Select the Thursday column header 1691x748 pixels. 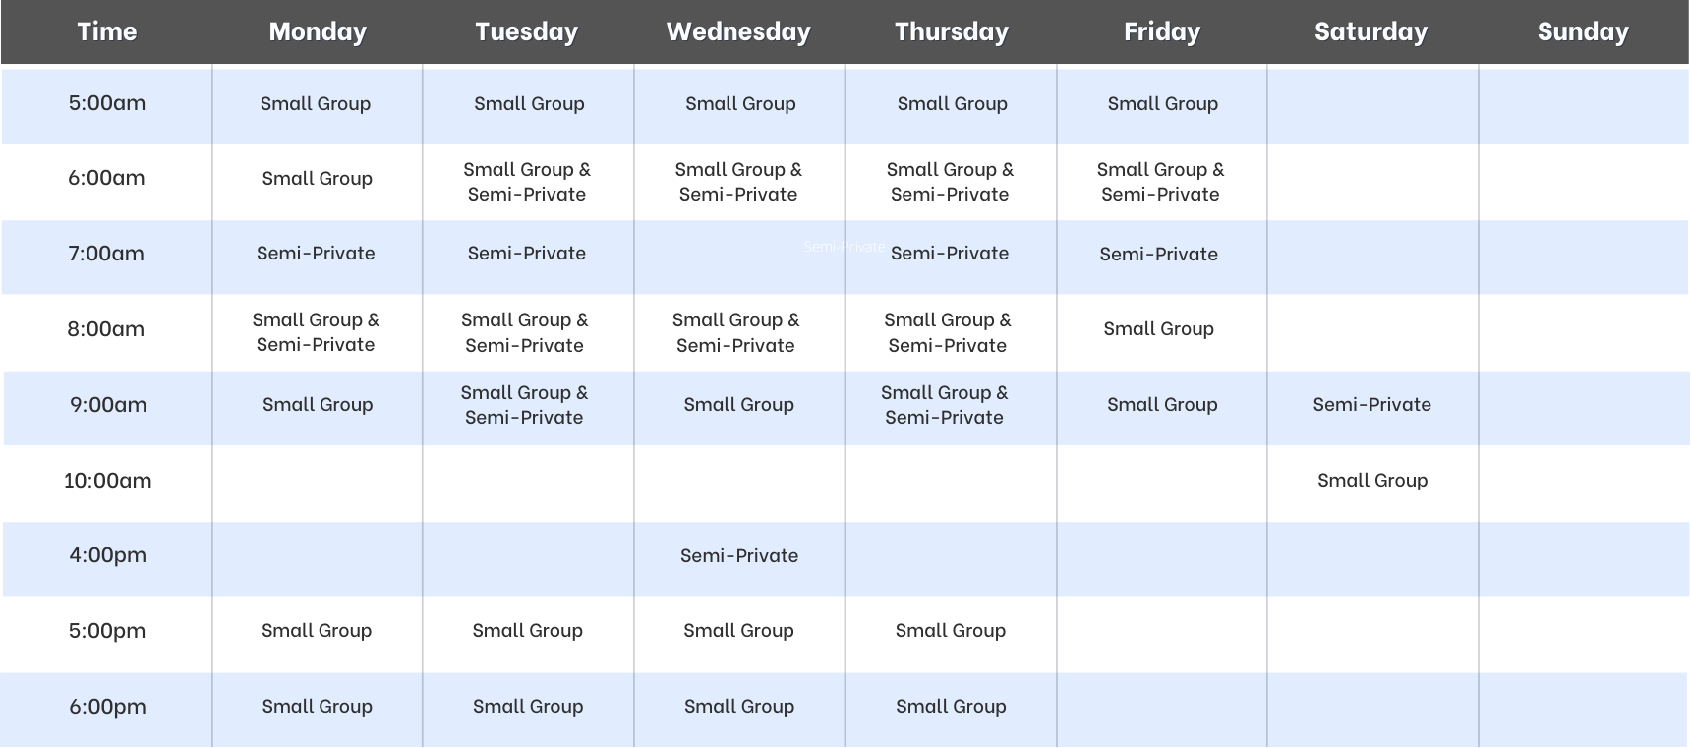pos(952,31)
